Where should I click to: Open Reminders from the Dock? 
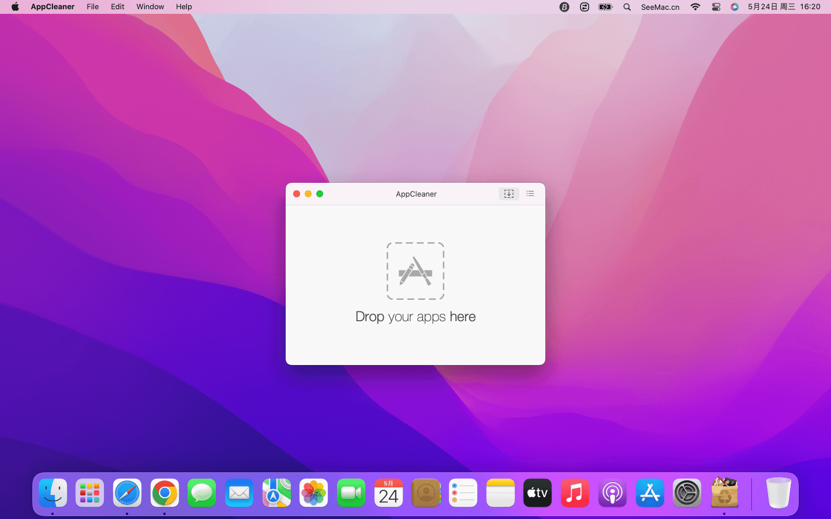pyautogui.click(x=463, y=493)
